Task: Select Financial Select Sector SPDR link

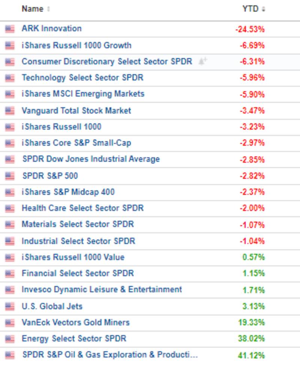Action: tap(78, 273)
